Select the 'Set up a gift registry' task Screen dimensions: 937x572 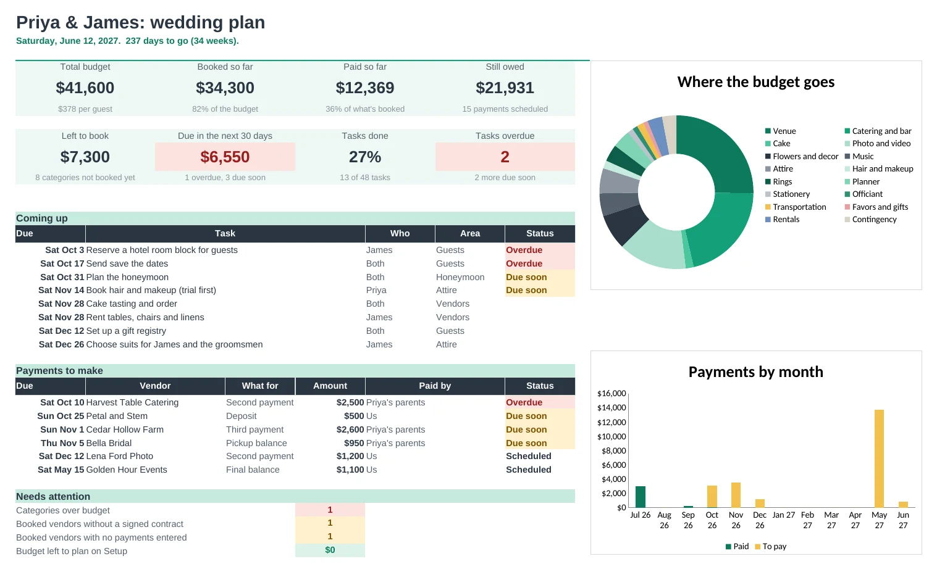[126, 331]
